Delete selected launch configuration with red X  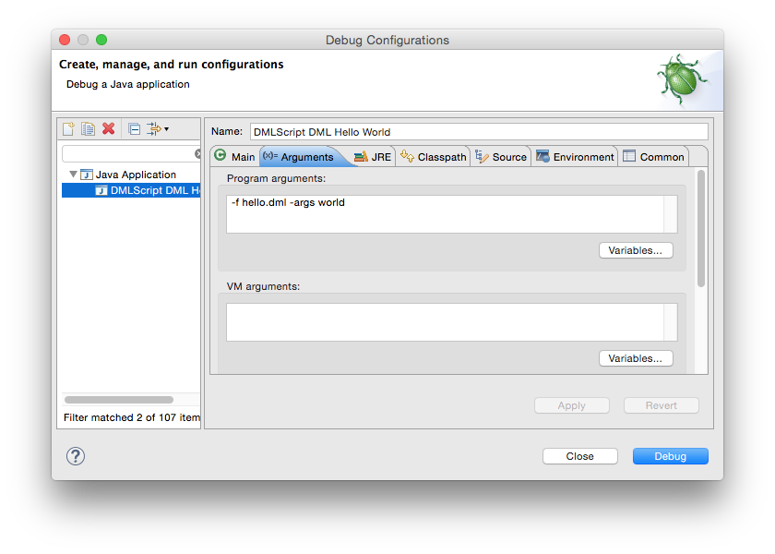(x=109, y=129)
